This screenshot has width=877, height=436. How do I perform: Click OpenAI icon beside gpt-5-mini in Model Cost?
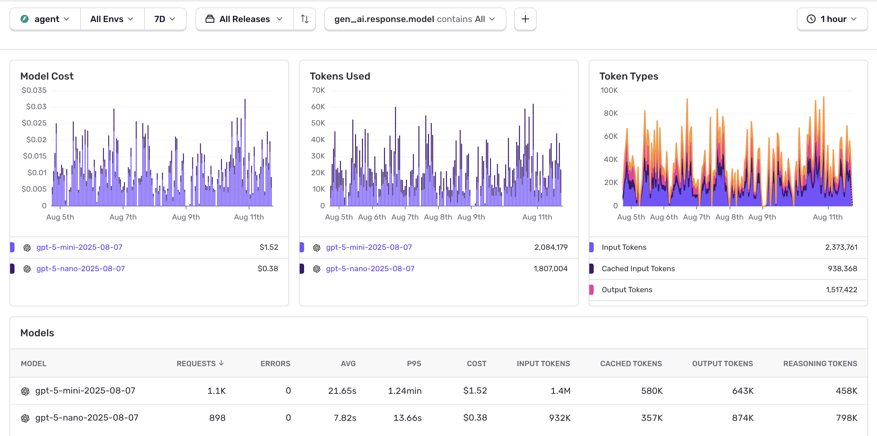tap(27, 248)
